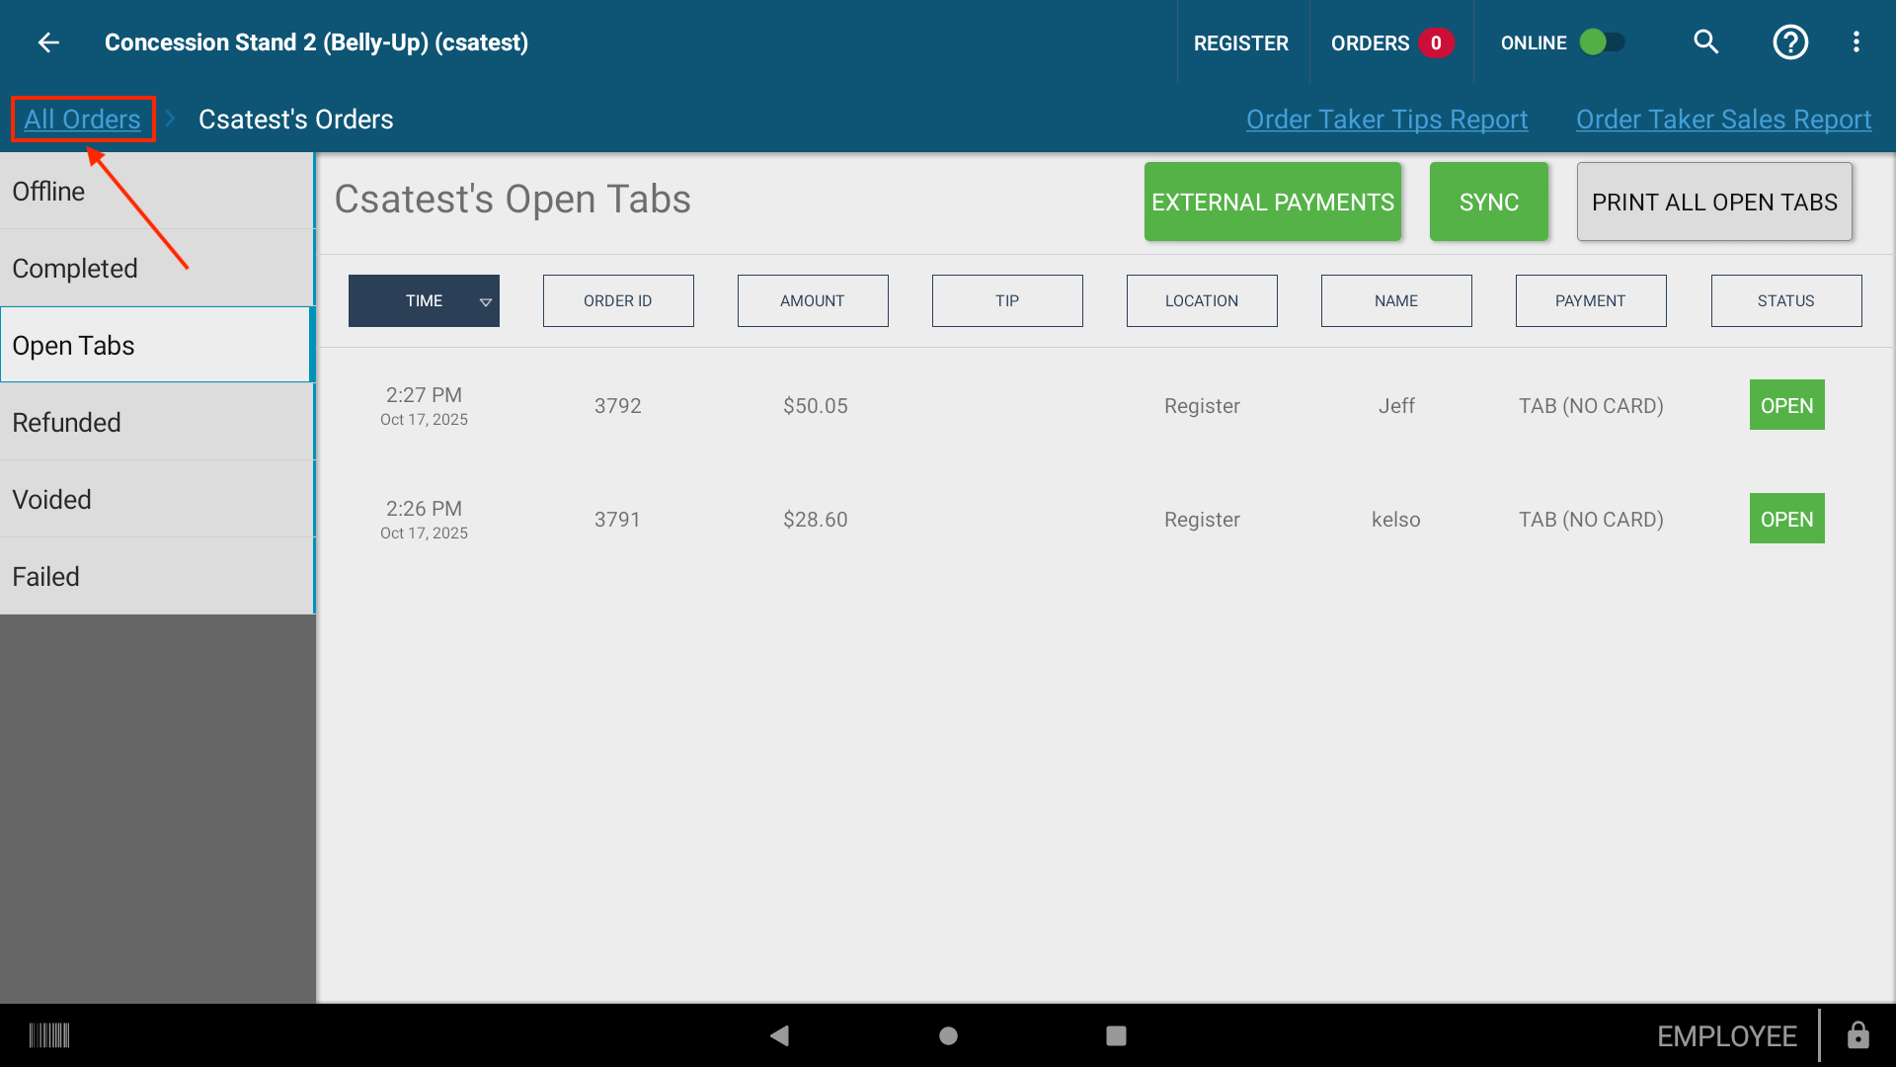
Task: Sort orders by the STATUS column
Action: tap(1786, 301)
